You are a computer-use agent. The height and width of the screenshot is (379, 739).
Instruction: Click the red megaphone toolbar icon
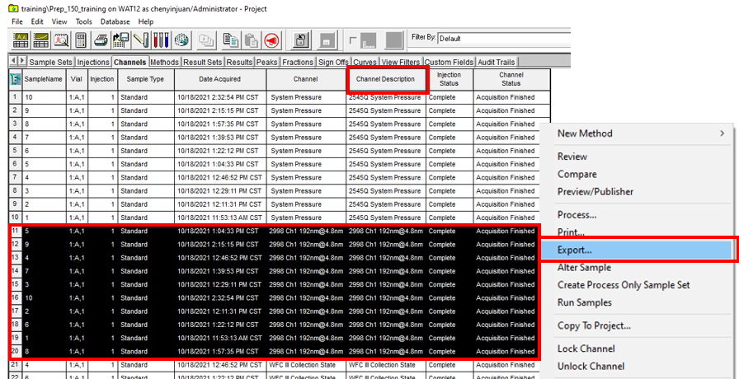click(x=271, y=40)
